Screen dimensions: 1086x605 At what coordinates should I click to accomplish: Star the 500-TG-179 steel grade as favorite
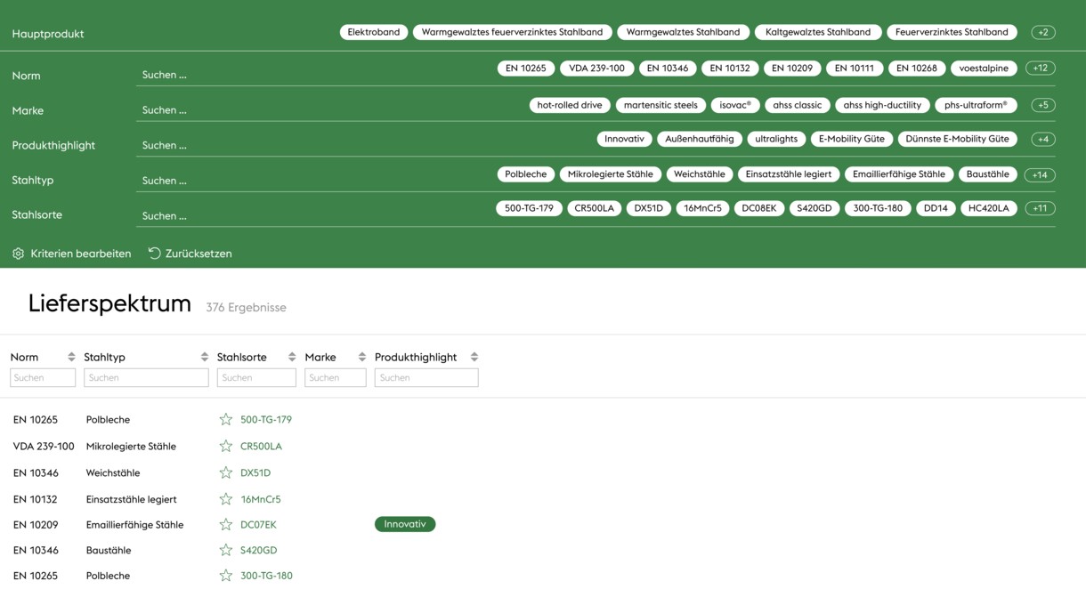click(x=226, y=419)
